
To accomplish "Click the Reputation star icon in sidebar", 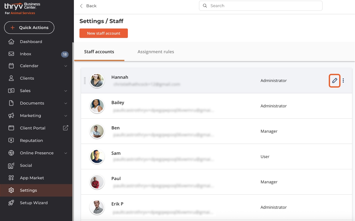I will tap(11, 141).
